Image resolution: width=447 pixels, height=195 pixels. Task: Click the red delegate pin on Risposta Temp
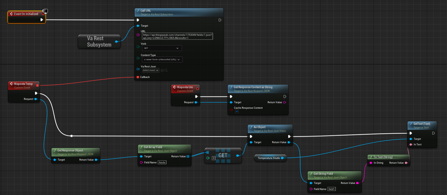[37, 85]
